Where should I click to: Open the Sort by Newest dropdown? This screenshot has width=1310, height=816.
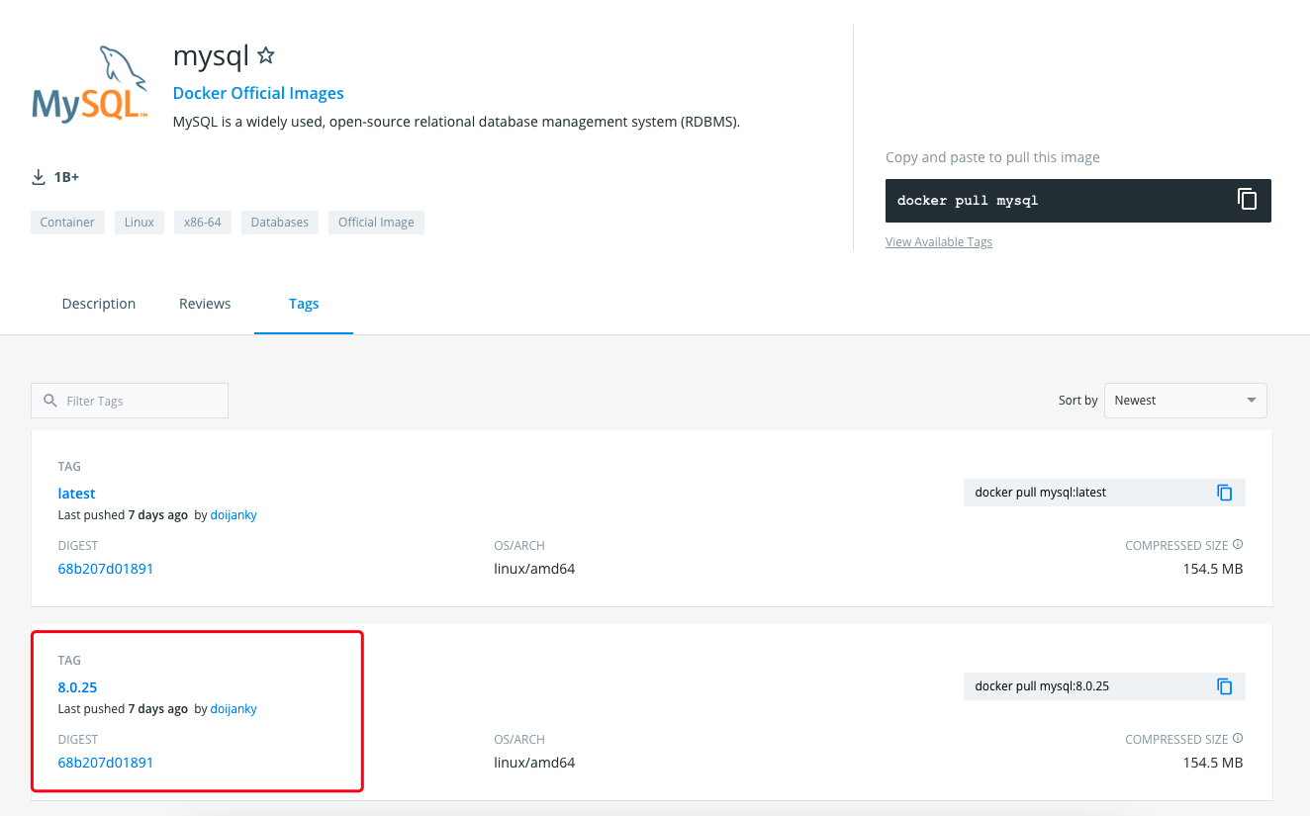click(1185, 401)
